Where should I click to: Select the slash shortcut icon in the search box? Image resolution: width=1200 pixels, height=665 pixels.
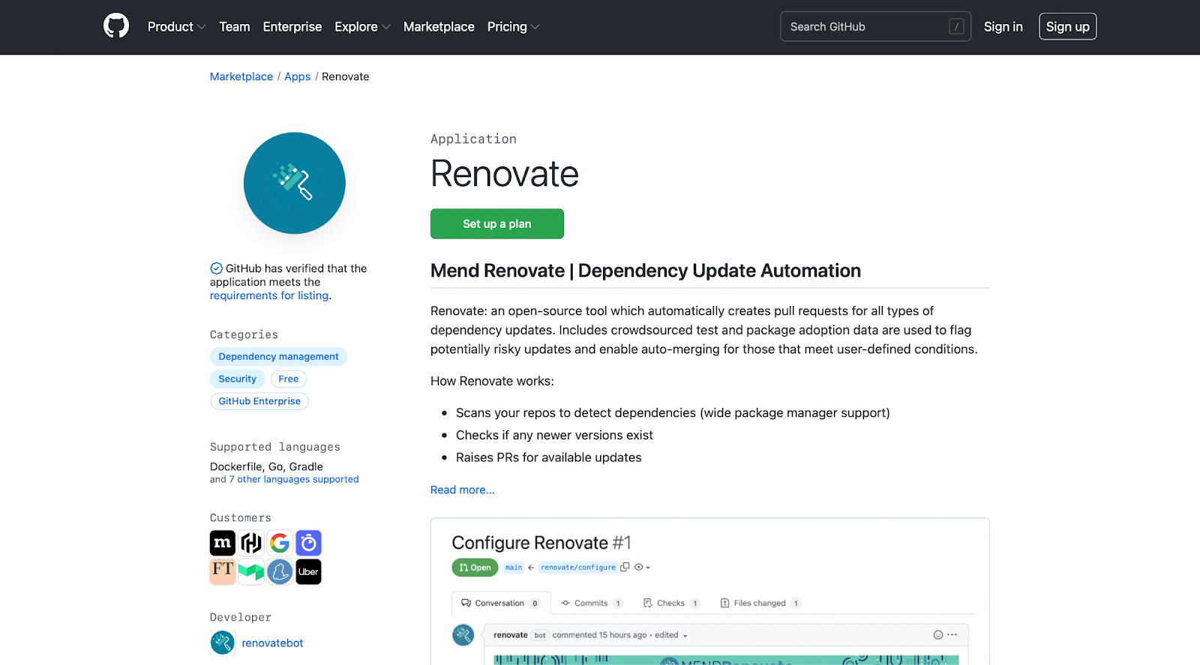pyautogui.click(x=956, y=26)
